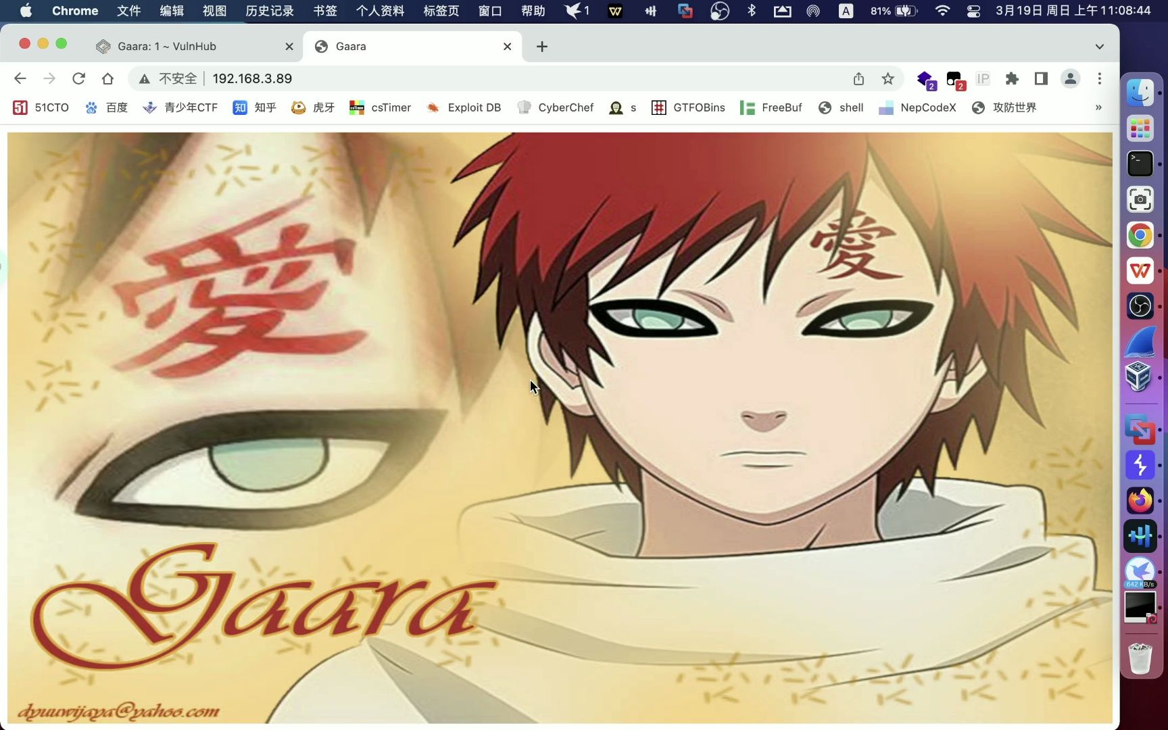Open the Chrome menu in menu bar
The height and width of the screenshot is (730, 1168).
coord(75,11)
